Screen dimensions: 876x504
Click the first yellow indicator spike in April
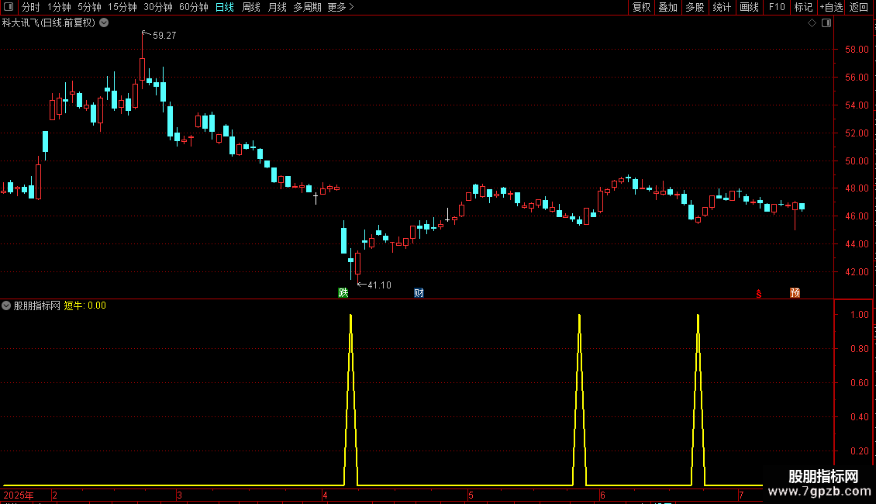(351, 399)
